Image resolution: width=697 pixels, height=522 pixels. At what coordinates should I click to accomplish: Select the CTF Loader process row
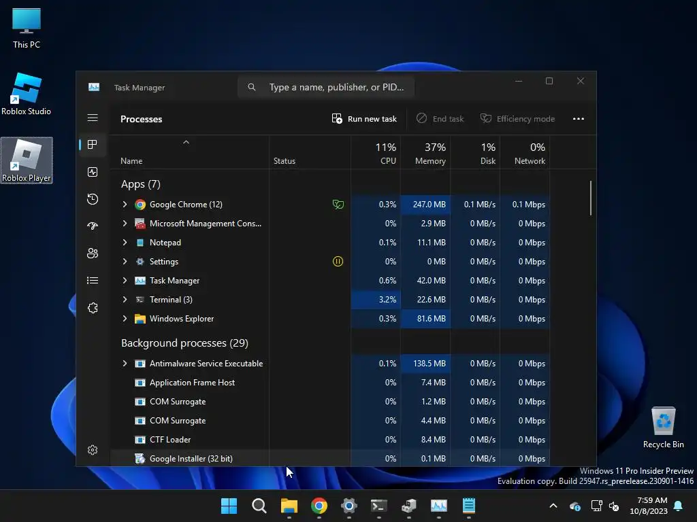[330, 440]
